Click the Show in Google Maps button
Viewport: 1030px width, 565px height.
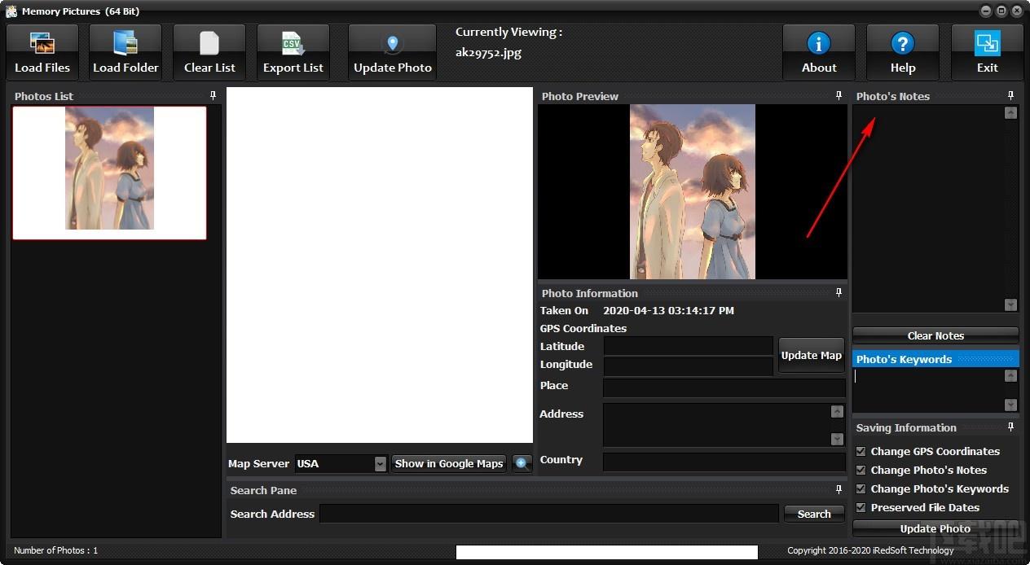click(x=448, y=464)
